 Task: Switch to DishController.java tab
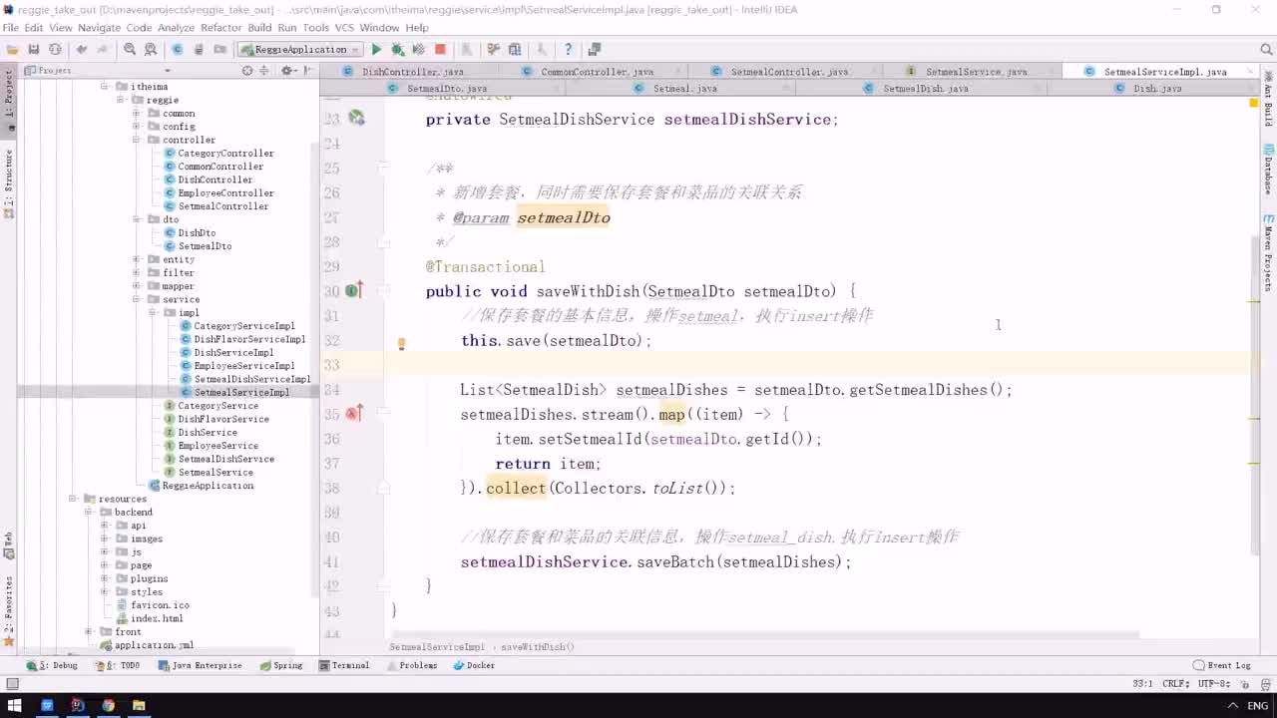coord(413,72)
